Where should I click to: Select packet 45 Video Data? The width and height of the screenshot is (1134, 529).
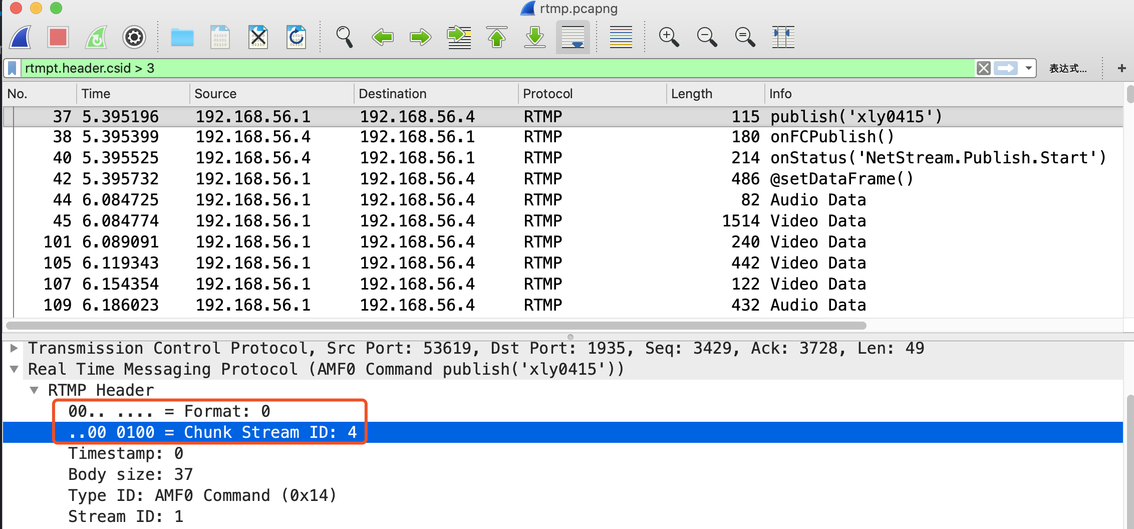coord(563,221)
